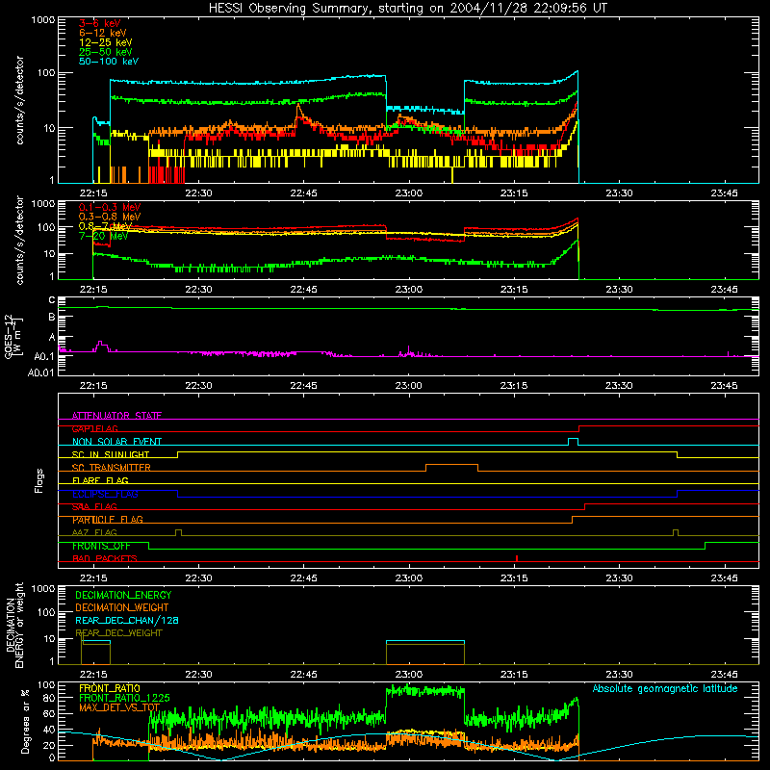Click the top panel counts/s/detector axis title
Screen dimensions: 770x770
click(19, 100)
